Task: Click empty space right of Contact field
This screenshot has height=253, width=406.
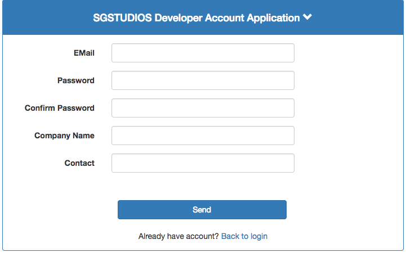Action: [348, 163]
